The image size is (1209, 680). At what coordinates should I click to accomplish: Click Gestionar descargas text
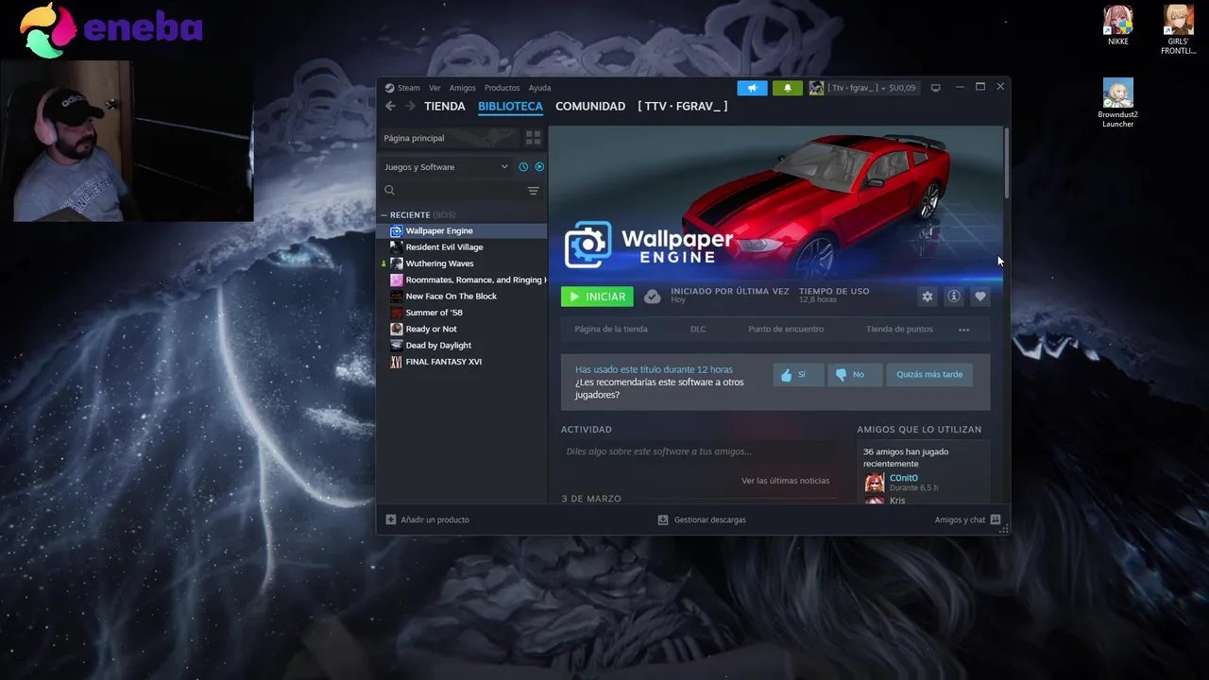coord(710,519)
